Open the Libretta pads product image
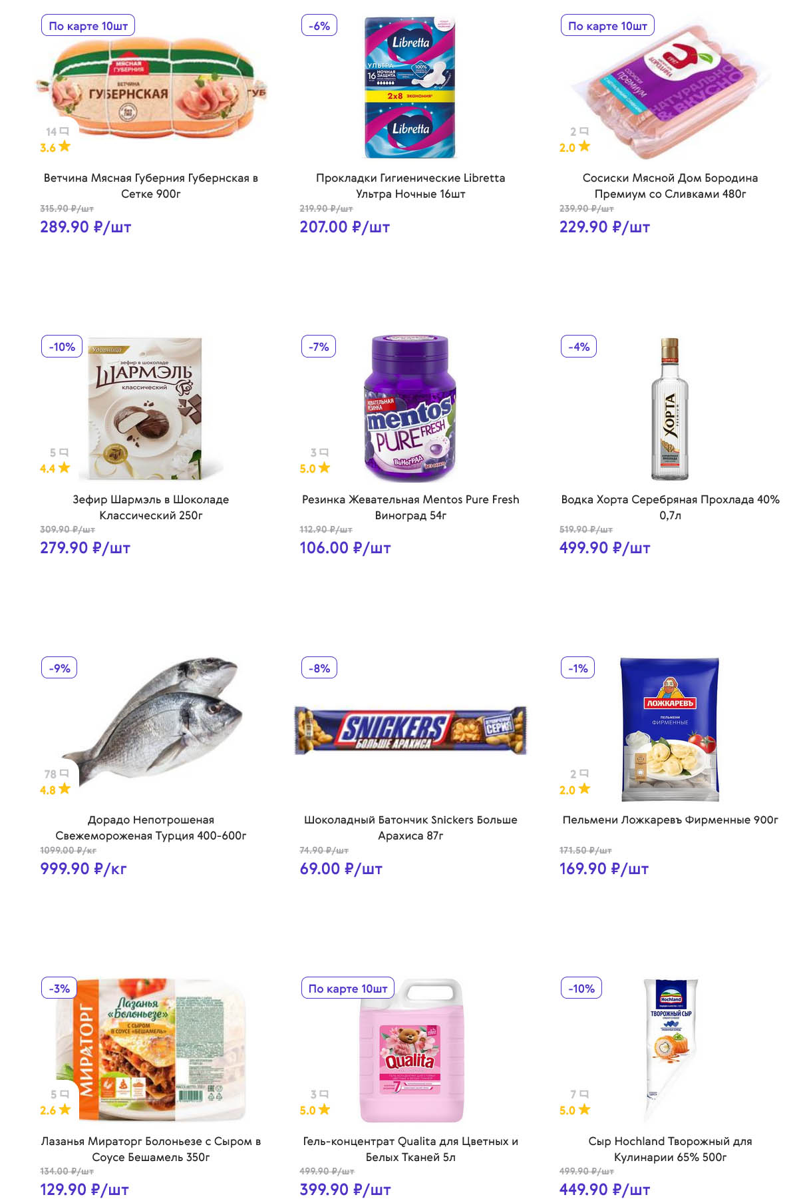 [x=410, y=87]
